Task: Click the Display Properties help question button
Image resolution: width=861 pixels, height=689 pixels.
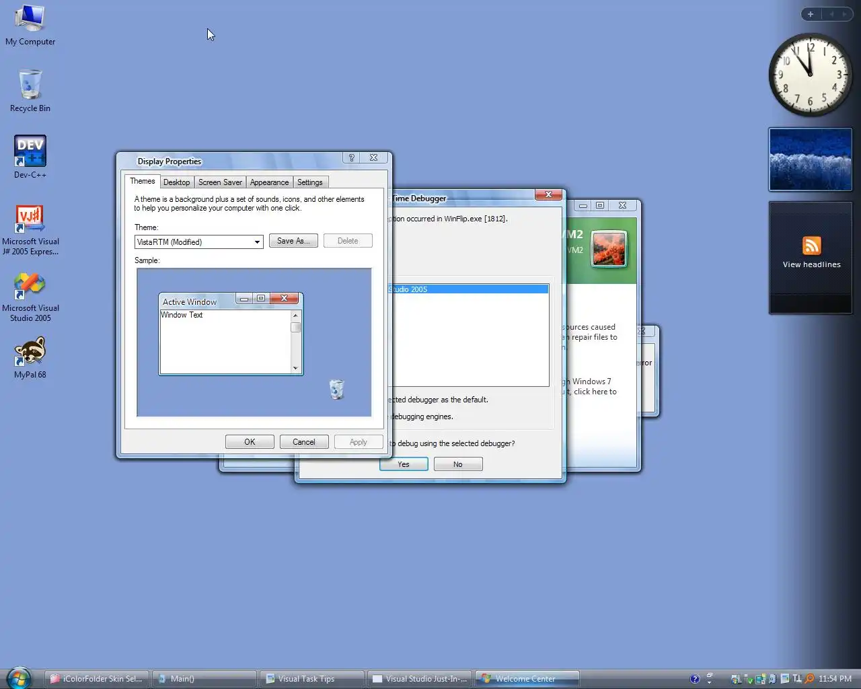Action: tap(352, 157)
